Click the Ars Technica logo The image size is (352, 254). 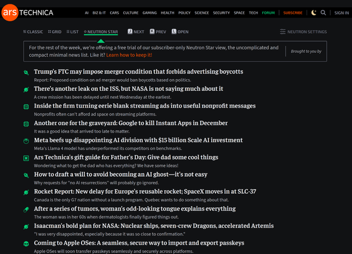[27, 12]
